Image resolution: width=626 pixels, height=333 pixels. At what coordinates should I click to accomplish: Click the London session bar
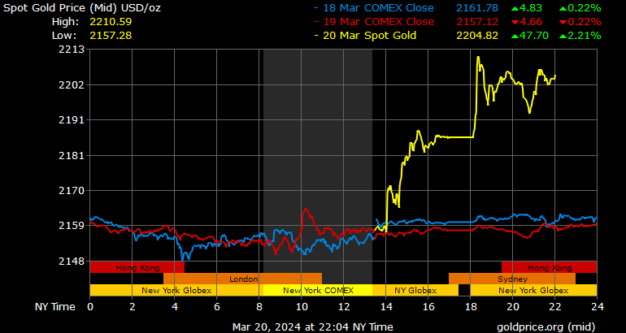coord(243,279)
